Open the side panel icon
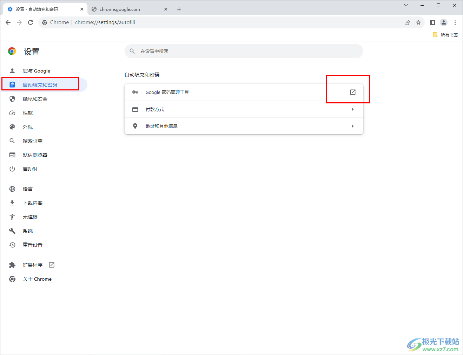Screen dimensions: 463x355 pyautogui.click(x=432, y=22)
